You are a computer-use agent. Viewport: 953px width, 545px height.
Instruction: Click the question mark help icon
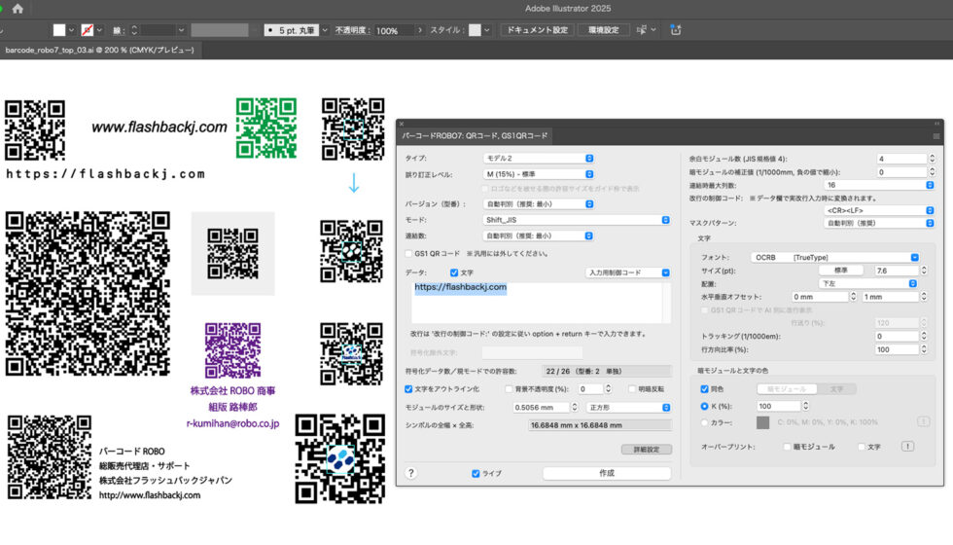pos(410,473)
